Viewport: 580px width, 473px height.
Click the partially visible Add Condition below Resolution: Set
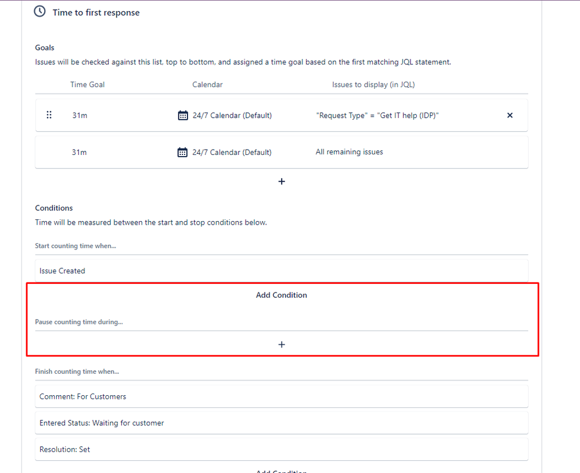click(x=282, y=471)
